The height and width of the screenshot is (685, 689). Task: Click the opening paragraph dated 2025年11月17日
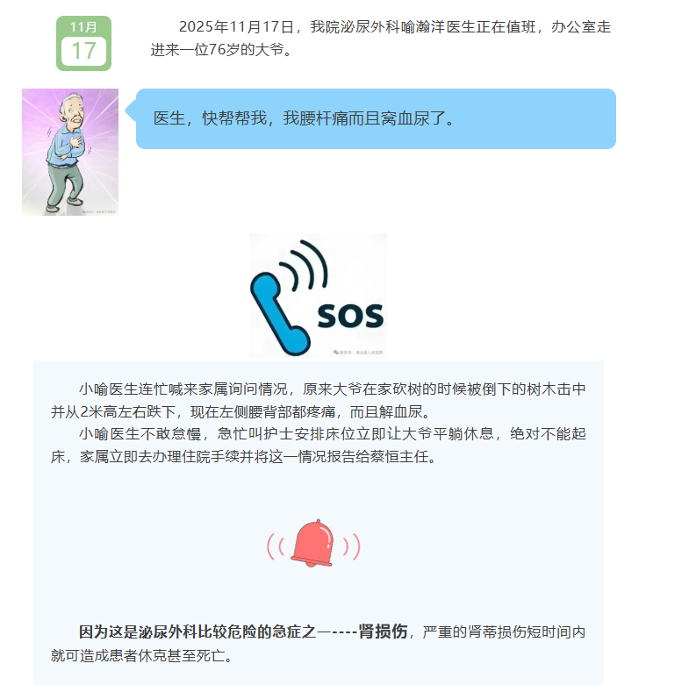[381, 39]
